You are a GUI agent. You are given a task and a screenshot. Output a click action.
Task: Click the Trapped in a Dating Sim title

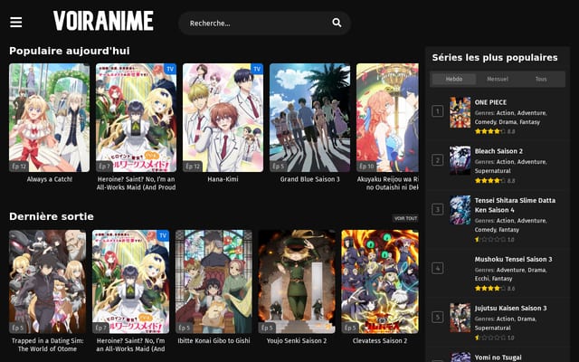click(x=48, y=345)
